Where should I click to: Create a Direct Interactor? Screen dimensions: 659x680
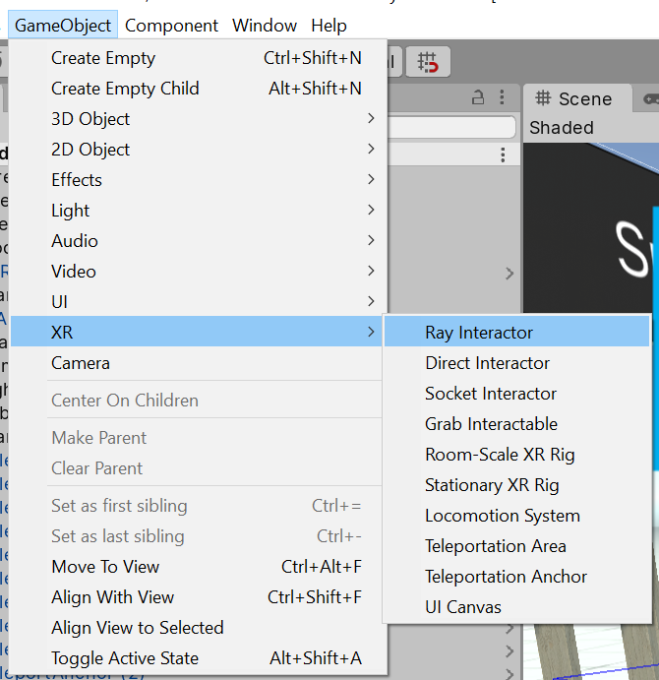pyautogui.click(x=516, y=363)
